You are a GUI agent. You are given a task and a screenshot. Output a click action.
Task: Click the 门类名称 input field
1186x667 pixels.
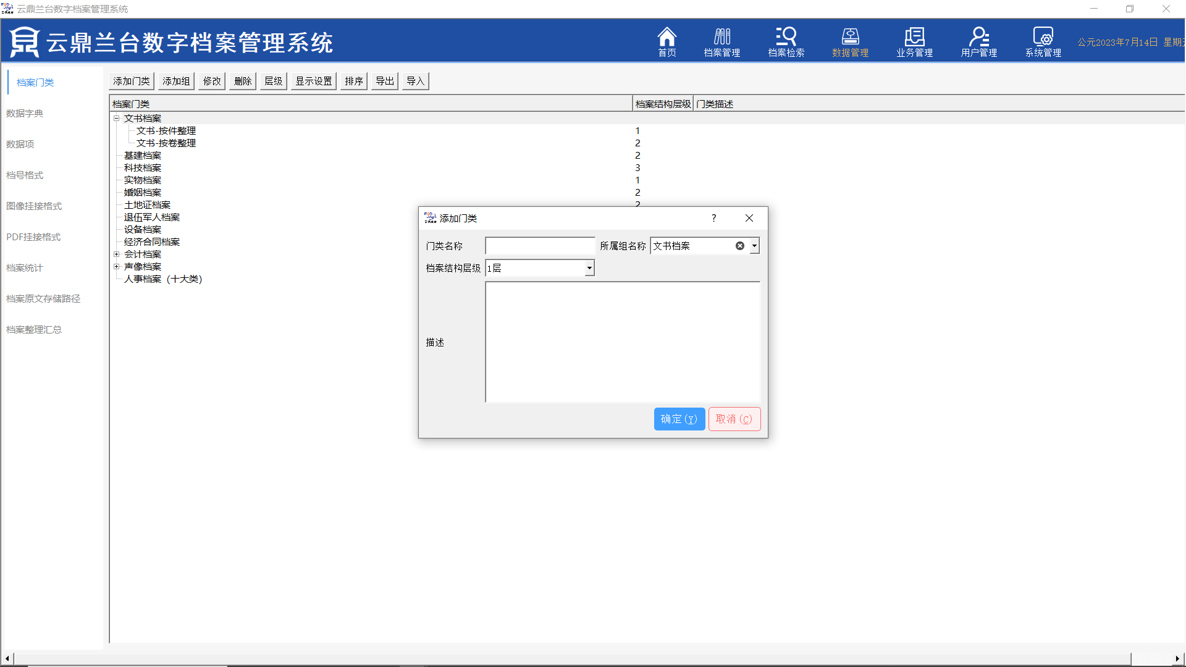(540, 246)
